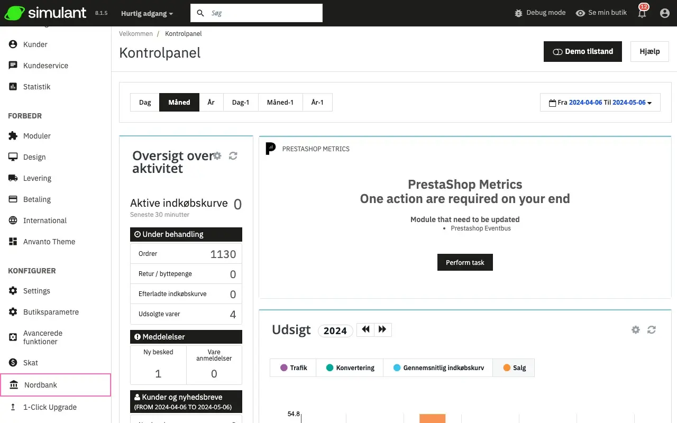The width and height of the screenshot is (677, 423).
Task: Toggle Demo tilstand mode
Action: click(582, 51)
